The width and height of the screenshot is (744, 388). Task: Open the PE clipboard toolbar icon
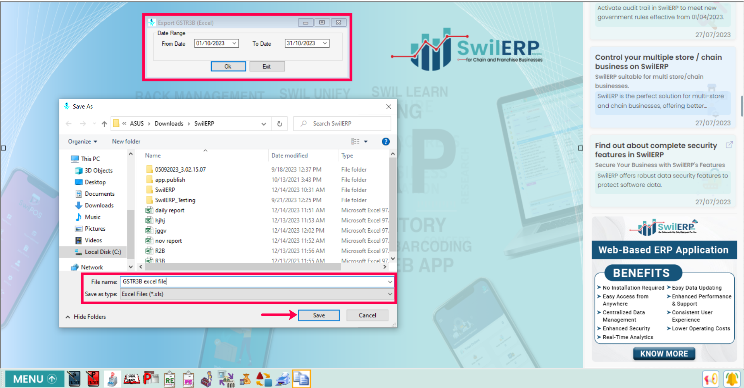(x=188, y=379)
